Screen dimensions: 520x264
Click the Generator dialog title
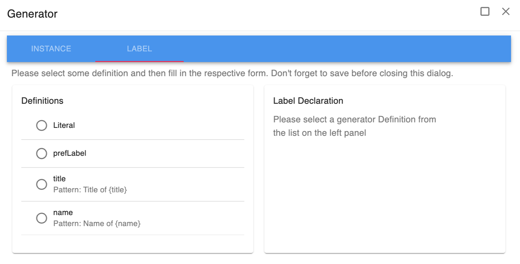(x=32, y=14)
